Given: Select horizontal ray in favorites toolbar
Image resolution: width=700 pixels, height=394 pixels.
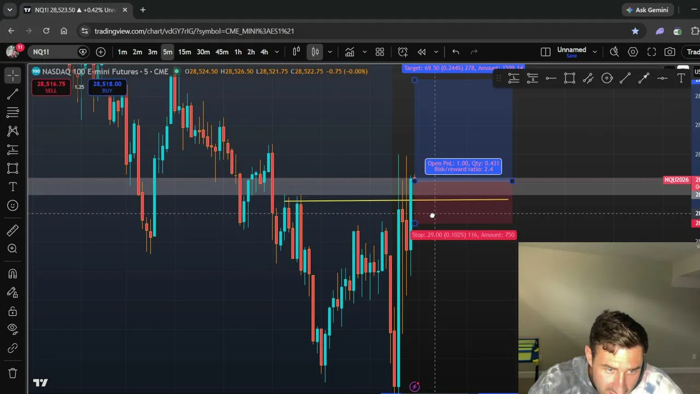Looking at the screenshot, I should click(x=551, y=79).
